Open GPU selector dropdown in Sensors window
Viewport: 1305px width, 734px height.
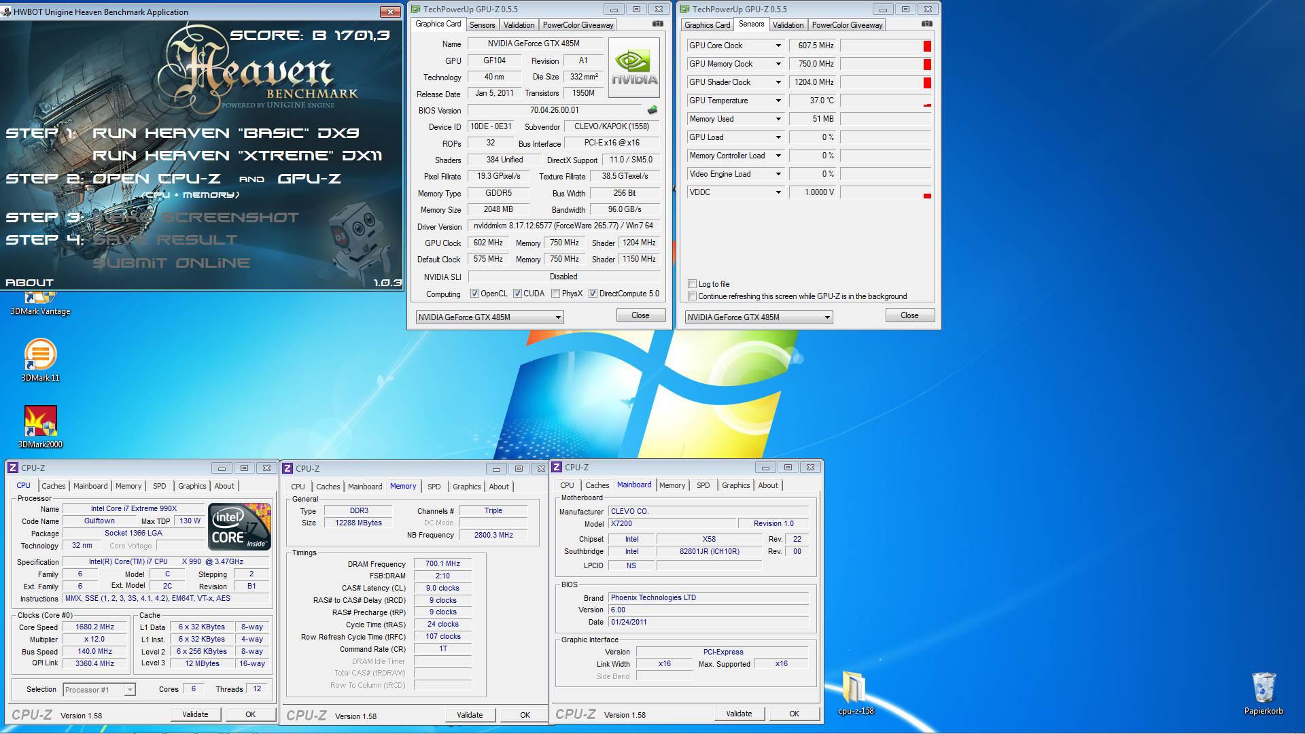pyautogui.click(x=759, y=317)
